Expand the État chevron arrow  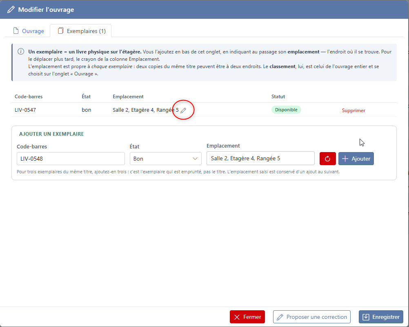pos(195,159)
